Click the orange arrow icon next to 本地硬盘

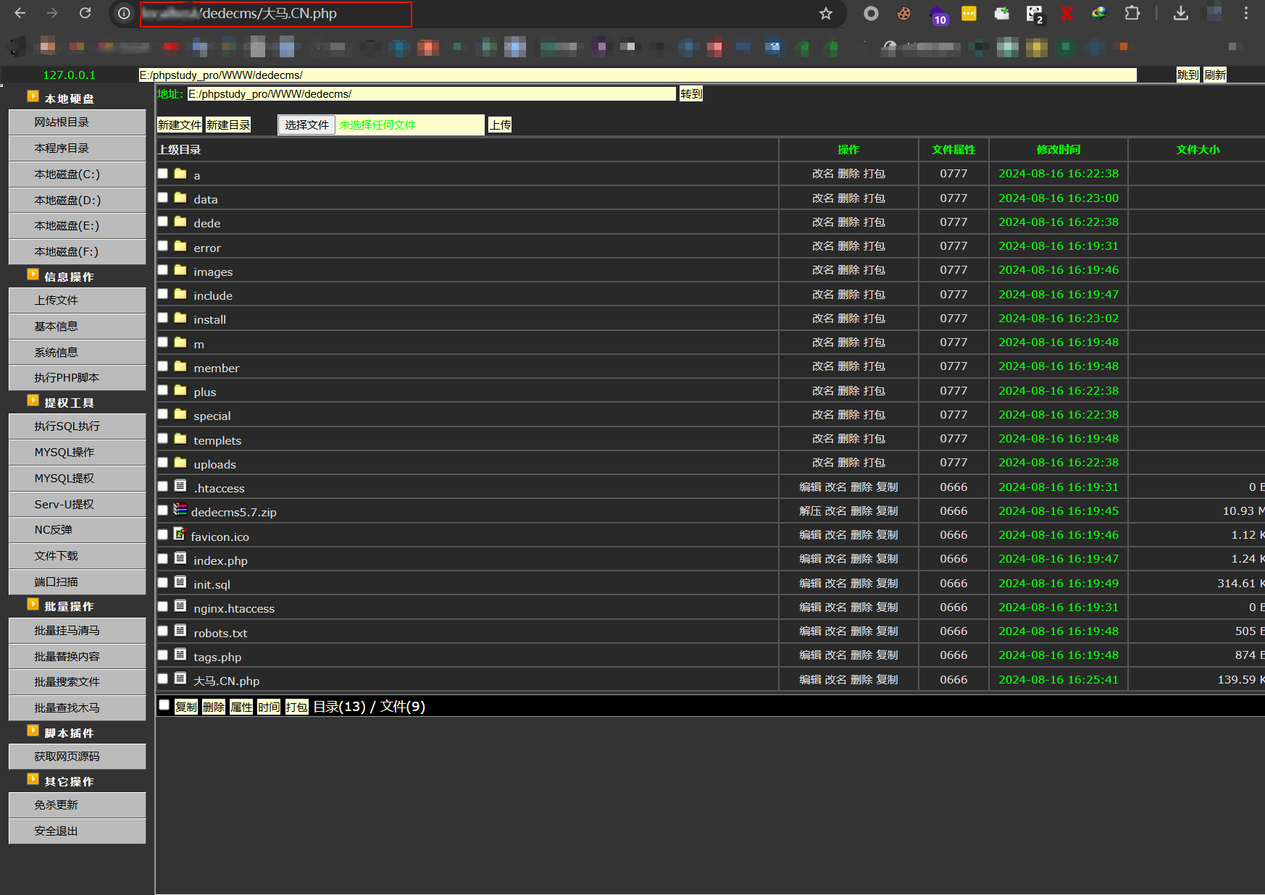33,96
